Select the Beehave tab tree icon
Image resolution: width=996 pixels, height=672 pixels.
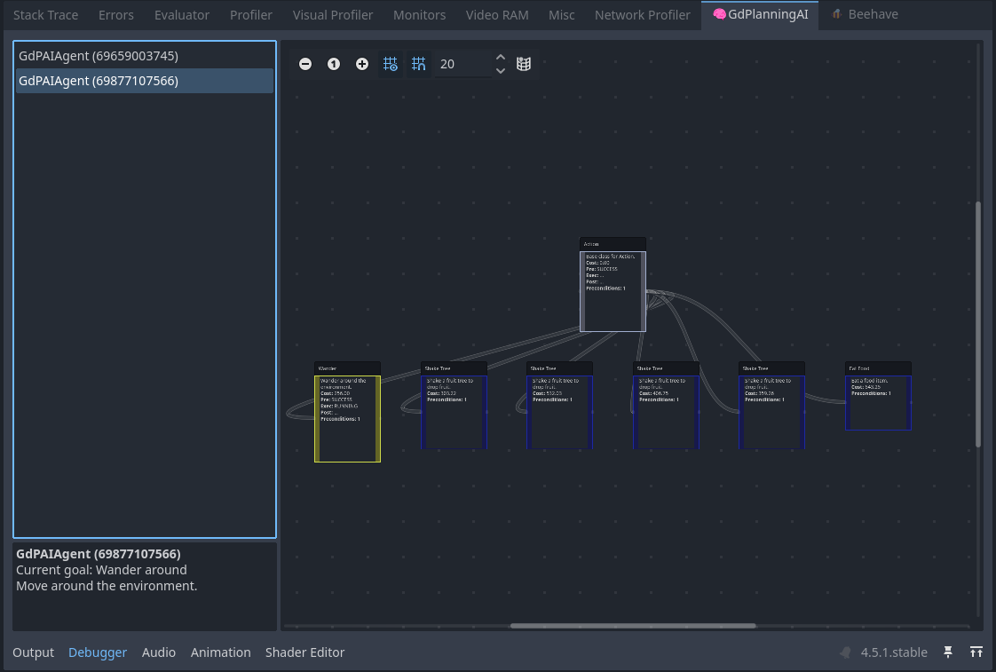[x=837, y=14]
